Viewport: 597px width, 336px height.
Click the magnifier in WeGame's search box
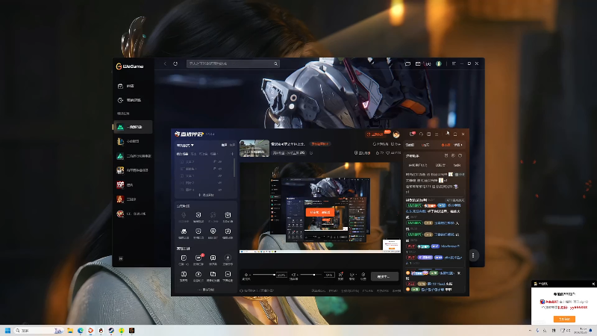pos(275,63)
